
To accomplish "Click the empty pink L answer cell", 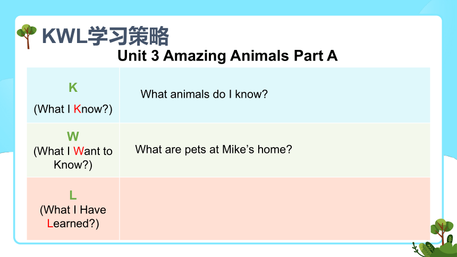I will point(275,209).
